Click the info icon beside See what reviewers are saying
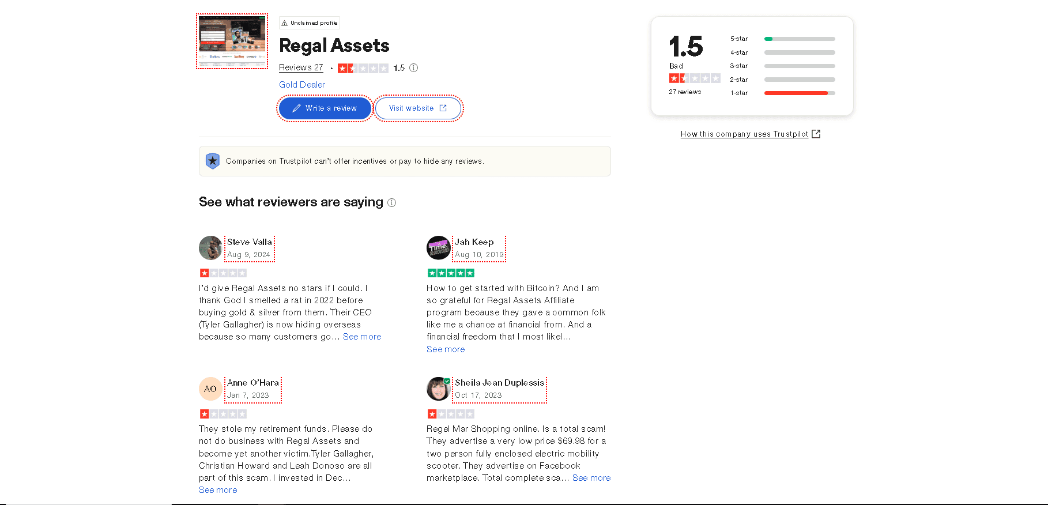Viewport: 1048px width, 505px height. [392, 203]
